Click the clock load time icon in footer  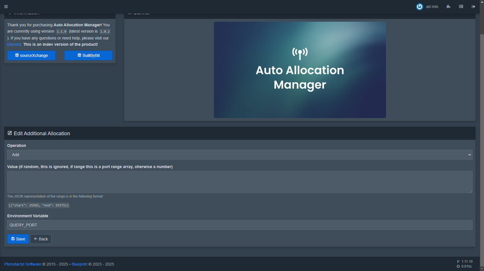coord(458,266)
